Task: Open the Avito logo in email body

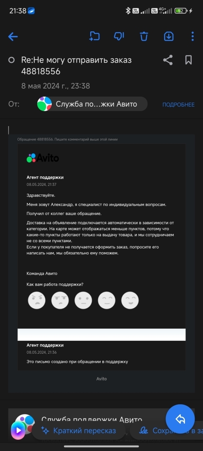Action: 43,158
